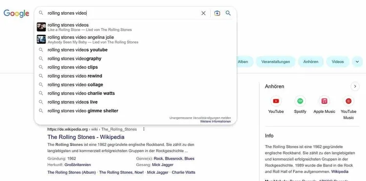The image size is (366, 181).
Task: Click magnifier icon beside 'video clips' suggestion
Action: 41,67
